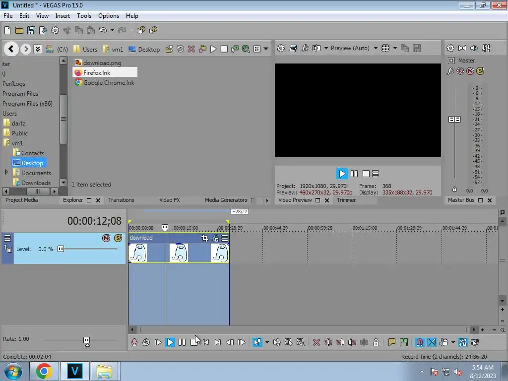The image size is (508, 381).
Task: Delete the selected file in Explorer with the red X
Action: coord(191,49)
